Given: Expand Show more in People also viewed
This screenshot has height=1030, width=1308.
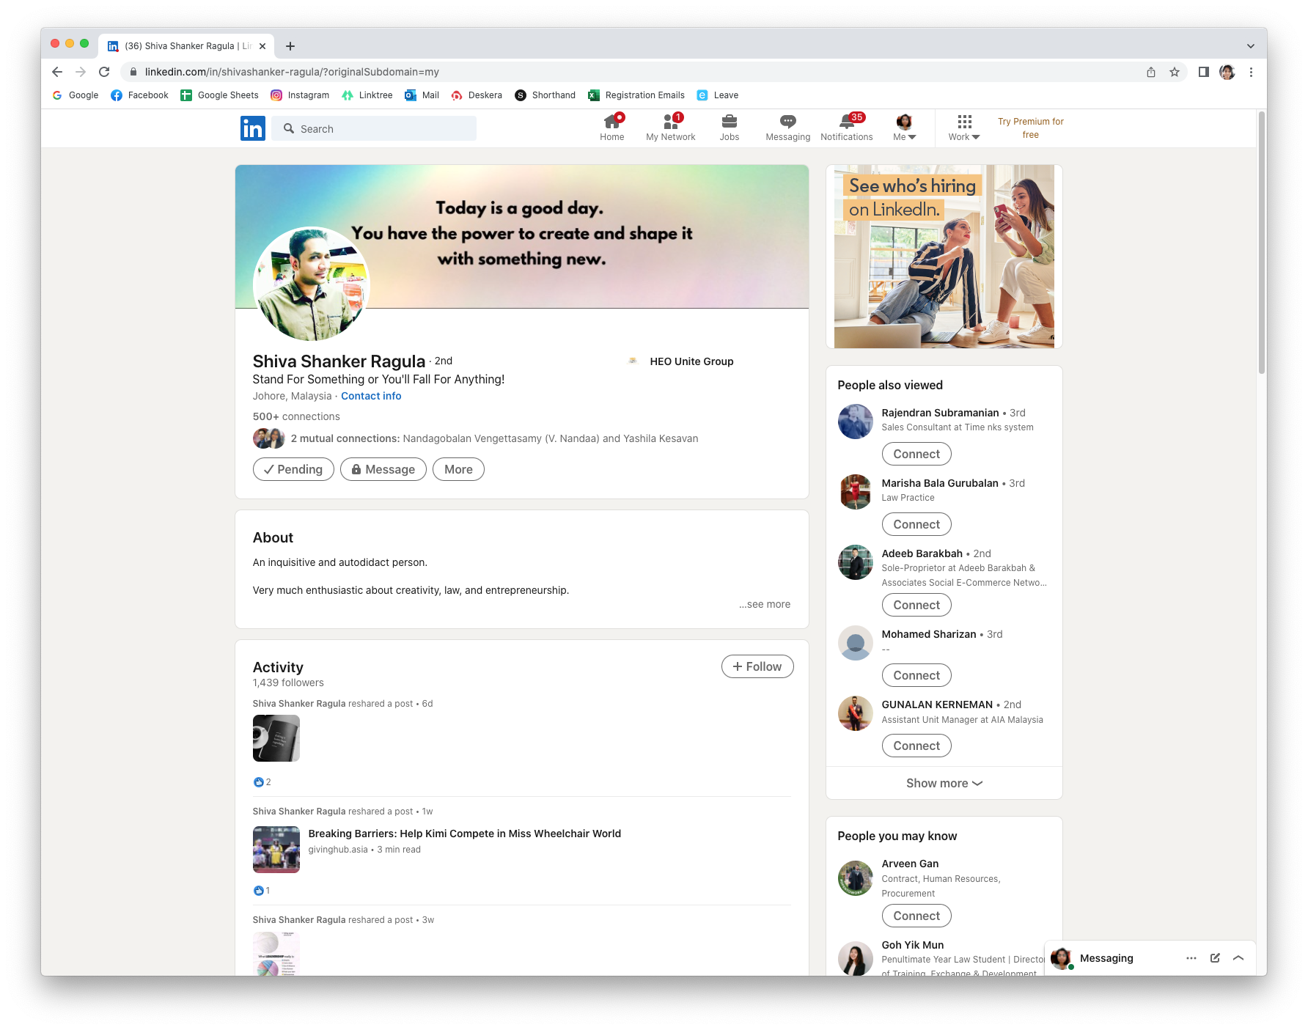Looking at the screenshot, I should tap(944, 783).
